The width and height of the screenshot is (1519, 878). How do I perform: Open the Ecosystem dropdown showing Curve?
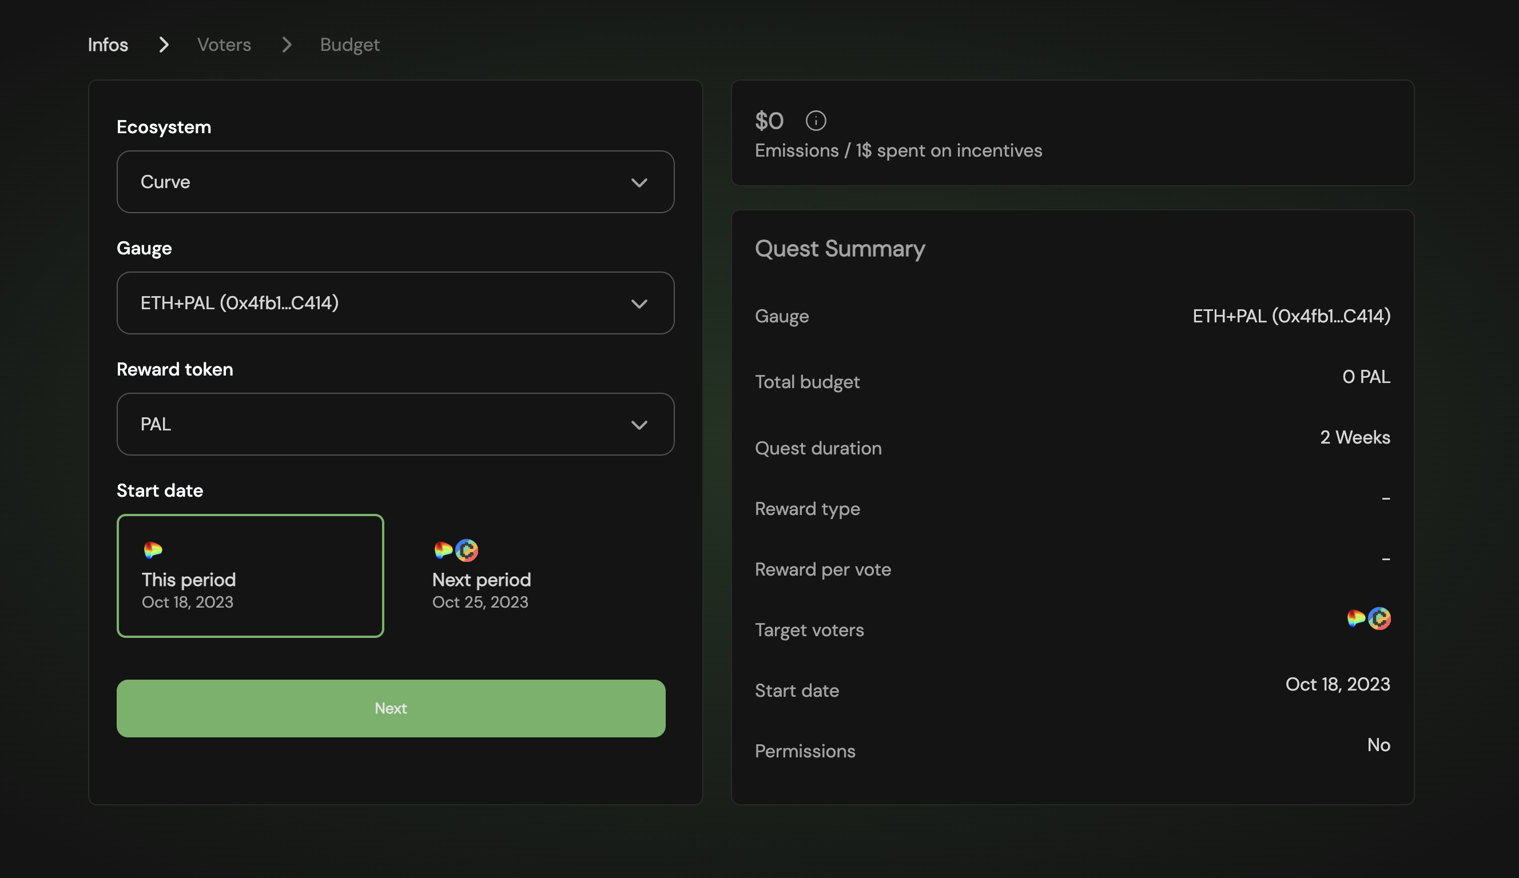tap(395, 181)
